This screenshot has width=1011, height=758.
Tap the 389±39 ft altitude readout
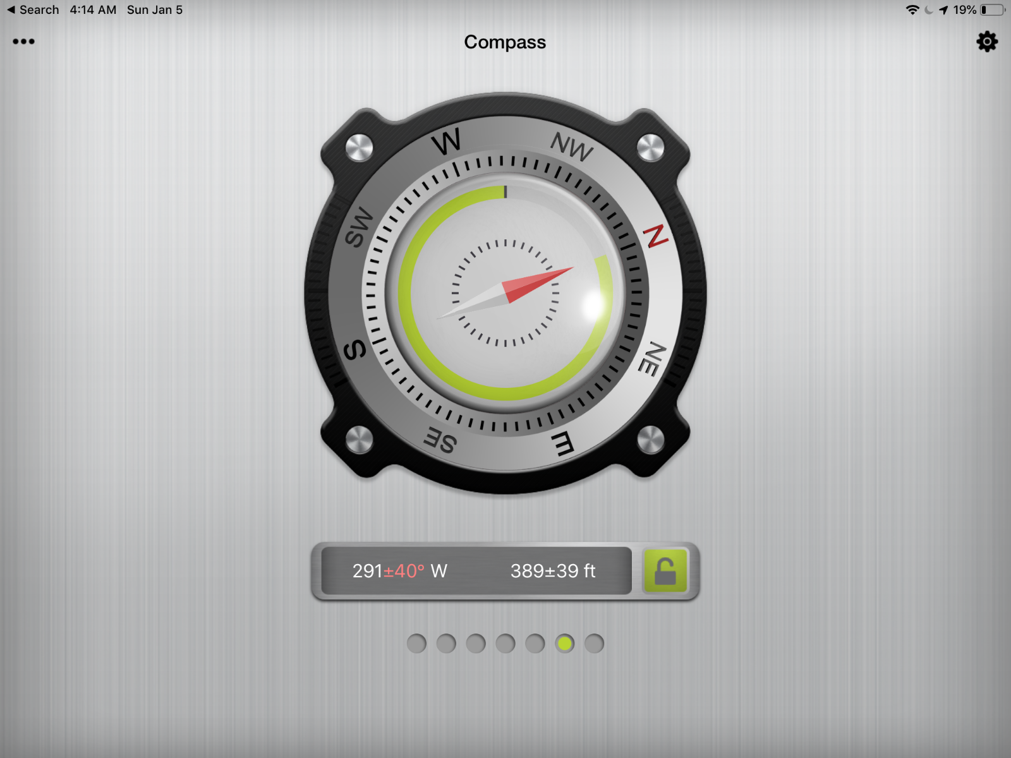tap(553, 571)
